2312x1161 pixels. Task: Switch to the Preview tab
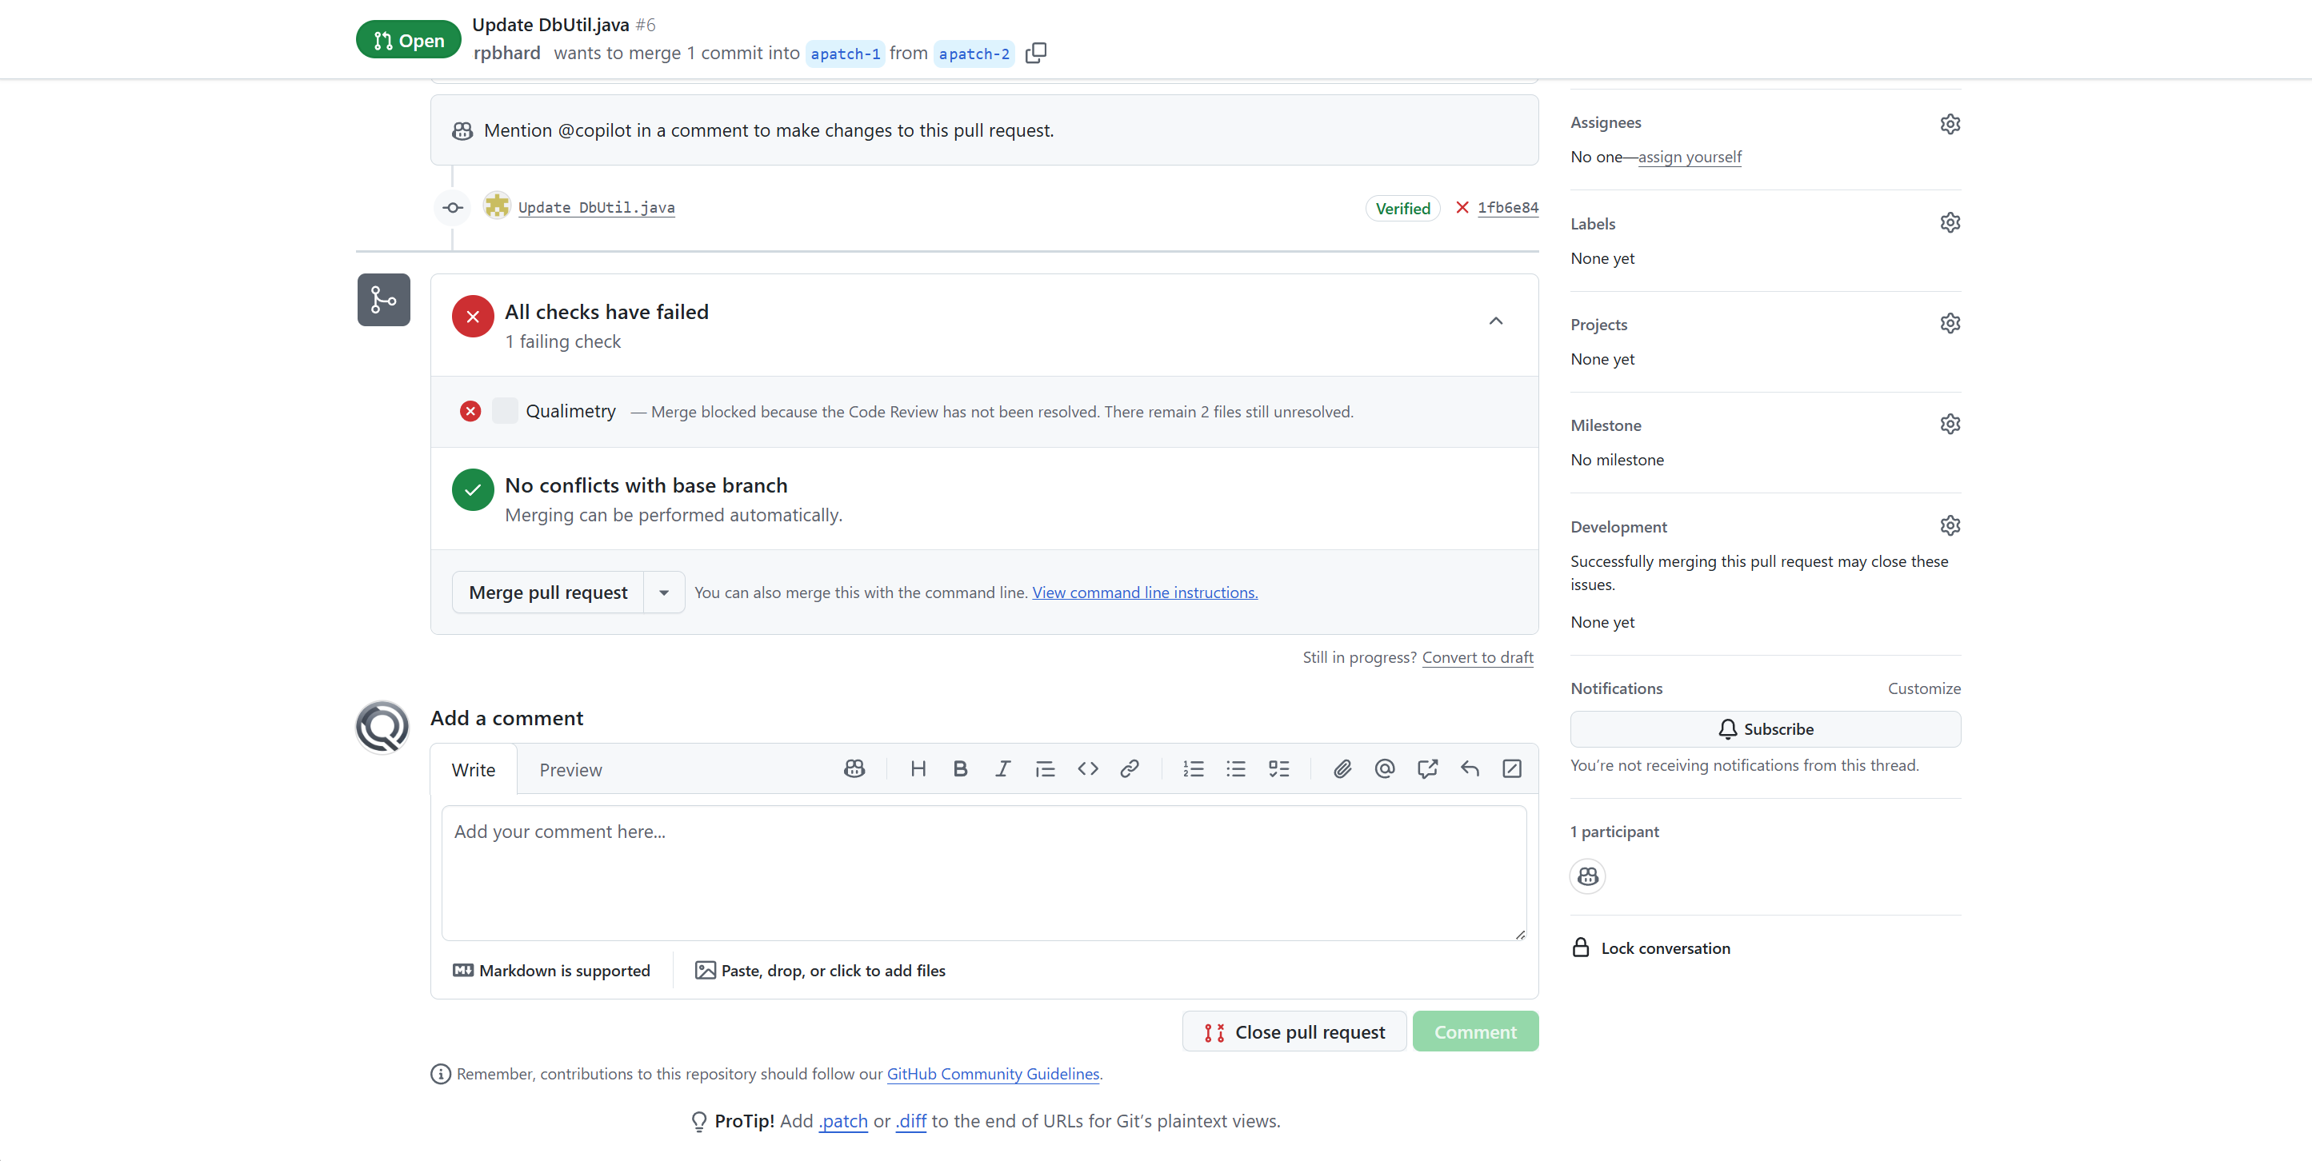570,769
